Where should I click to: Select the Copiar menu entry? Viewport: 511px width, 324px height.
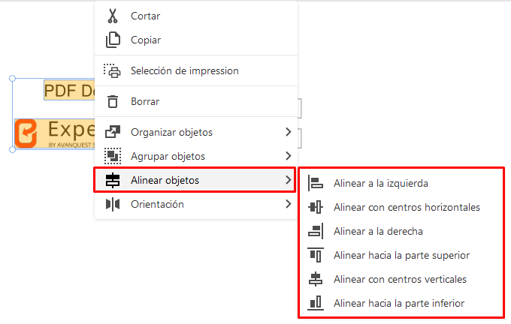196,40
